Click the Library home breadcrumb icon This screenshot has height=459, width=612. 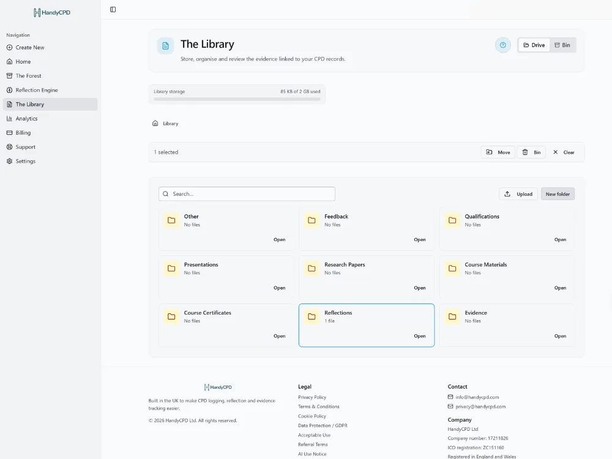[x=155, y=124]
